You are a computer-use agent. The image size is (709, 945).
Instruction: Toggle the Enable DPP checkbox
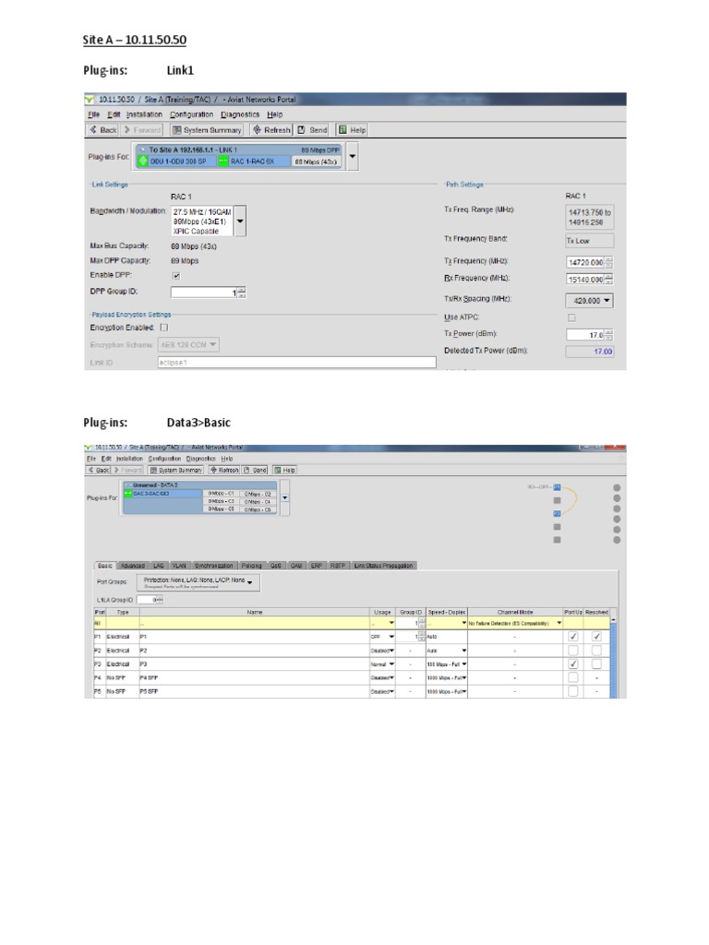pos(176,275)
